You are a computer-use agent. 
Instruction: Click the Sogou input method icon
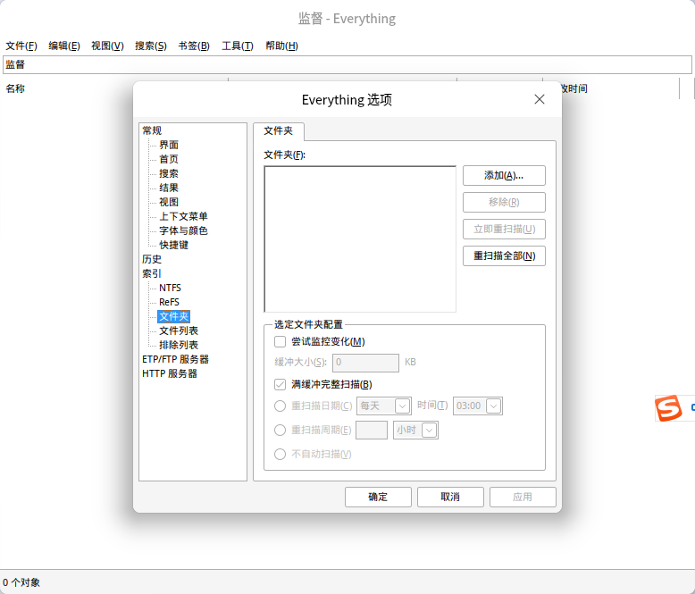pos(668,408)
